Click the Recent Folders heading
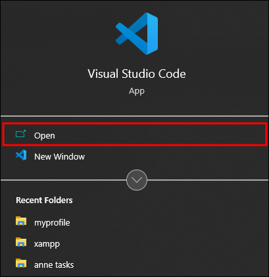269x277 pixels. 44,200
